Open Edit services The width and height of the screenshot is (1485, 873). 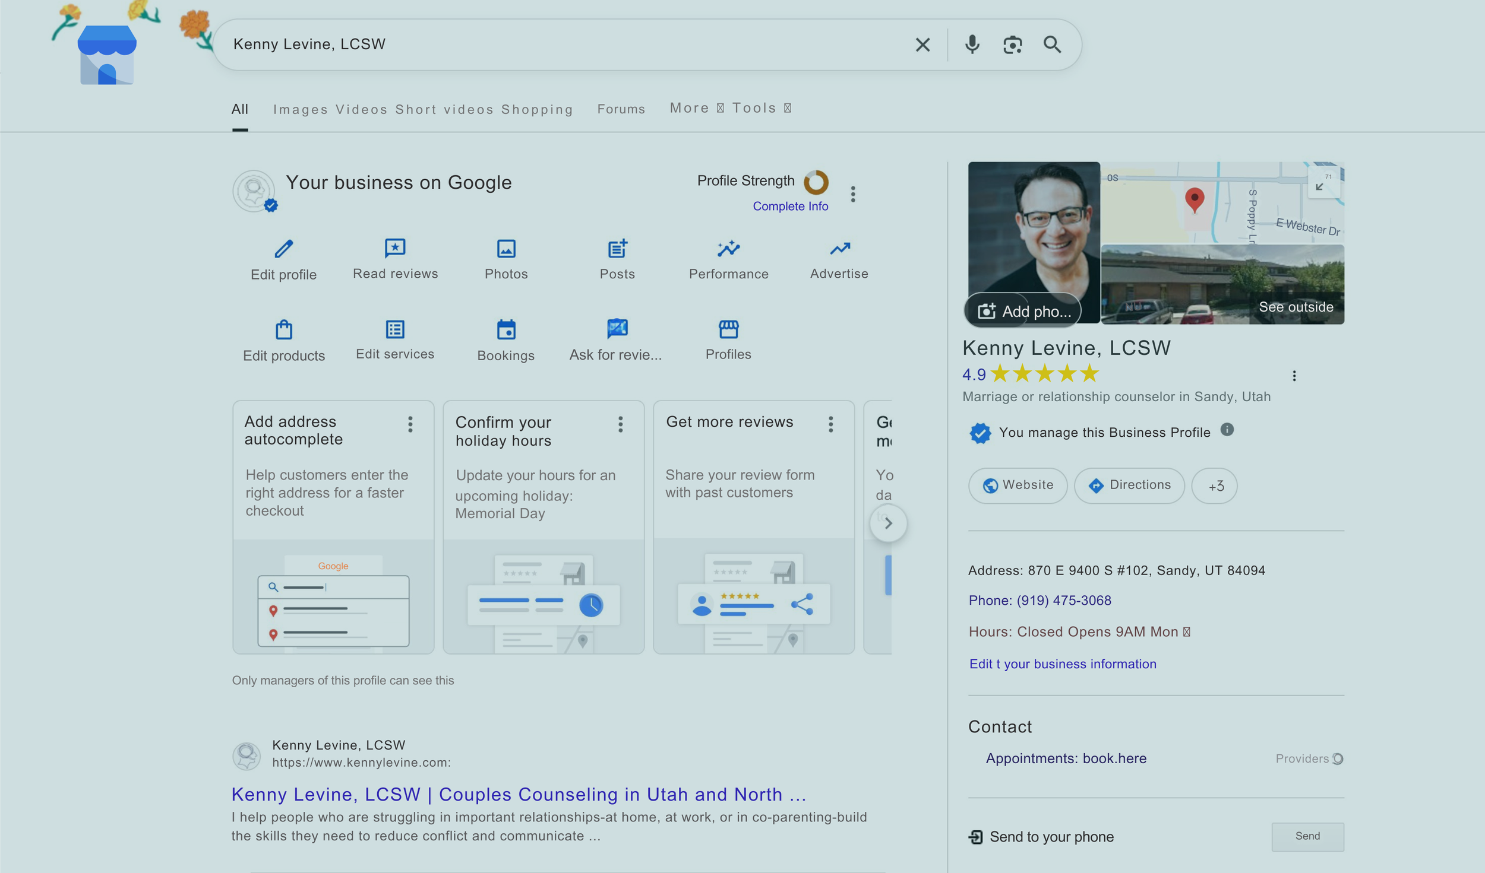(x=395, y=340)
